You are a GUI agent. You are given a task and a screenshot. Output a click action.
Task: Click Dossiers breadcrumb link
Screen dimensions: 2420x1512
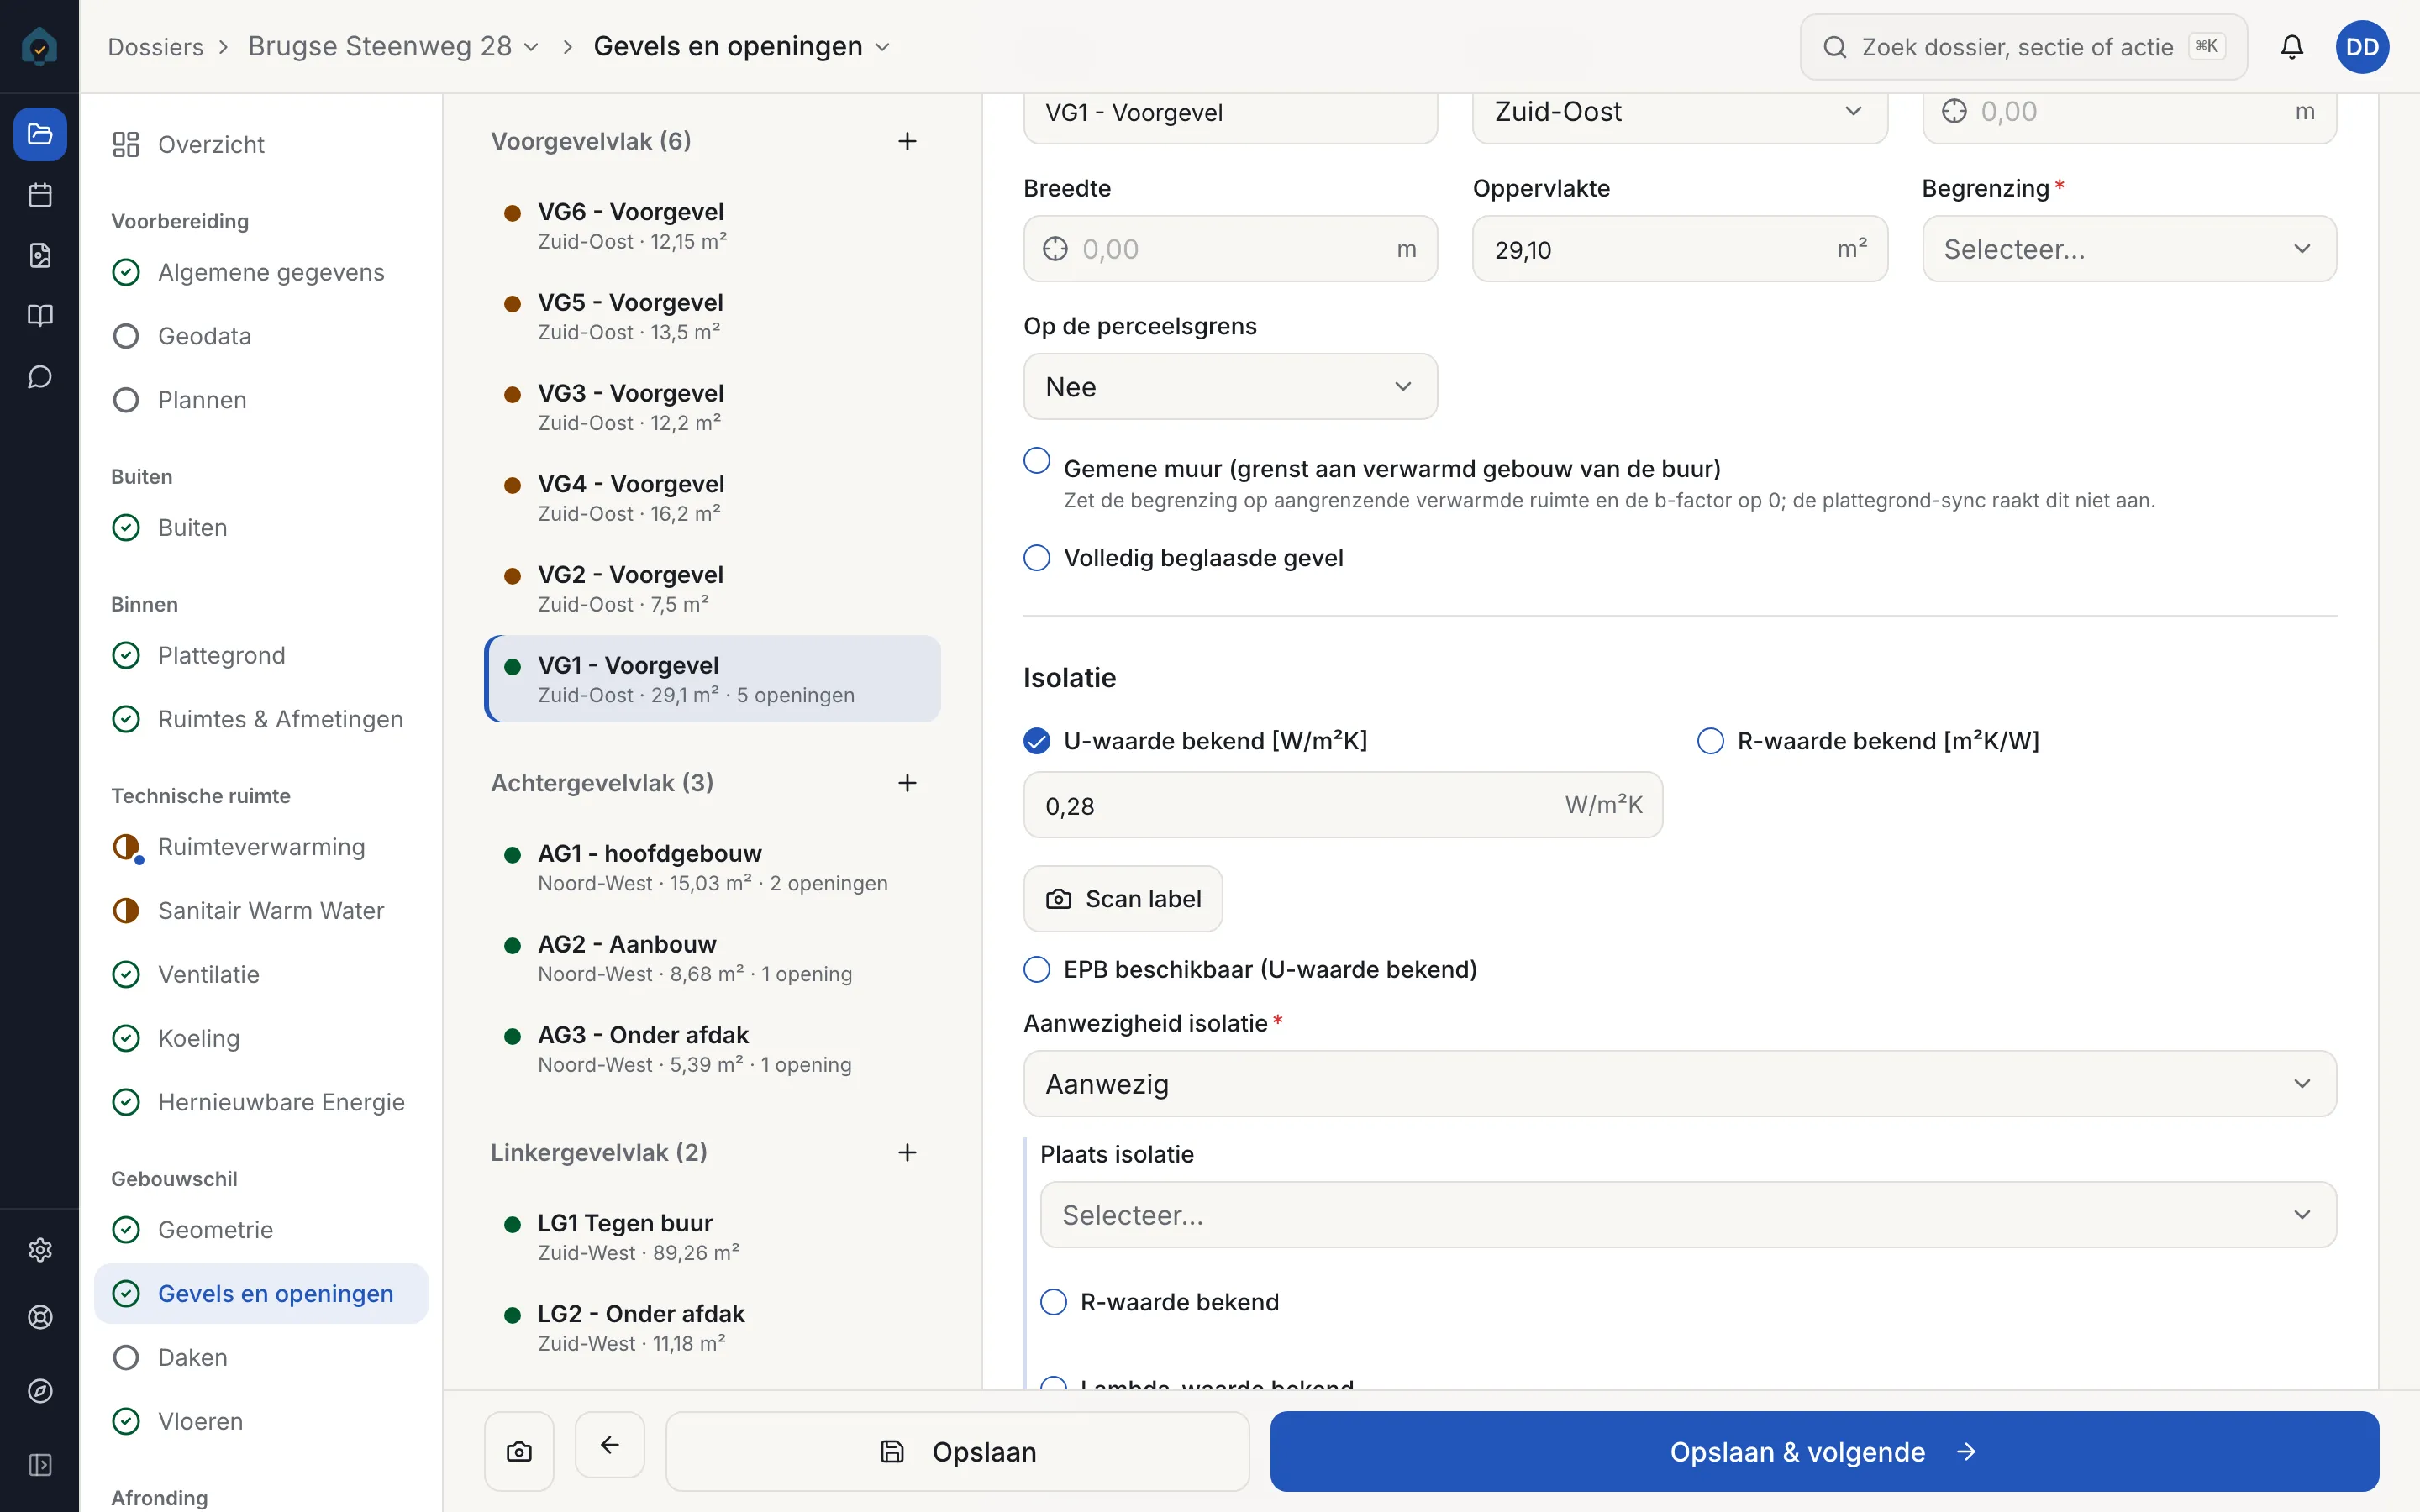coord(155,47)
